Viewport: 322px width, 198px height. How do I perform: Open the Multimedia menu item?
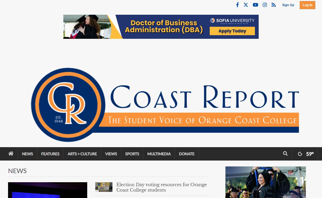159,154
